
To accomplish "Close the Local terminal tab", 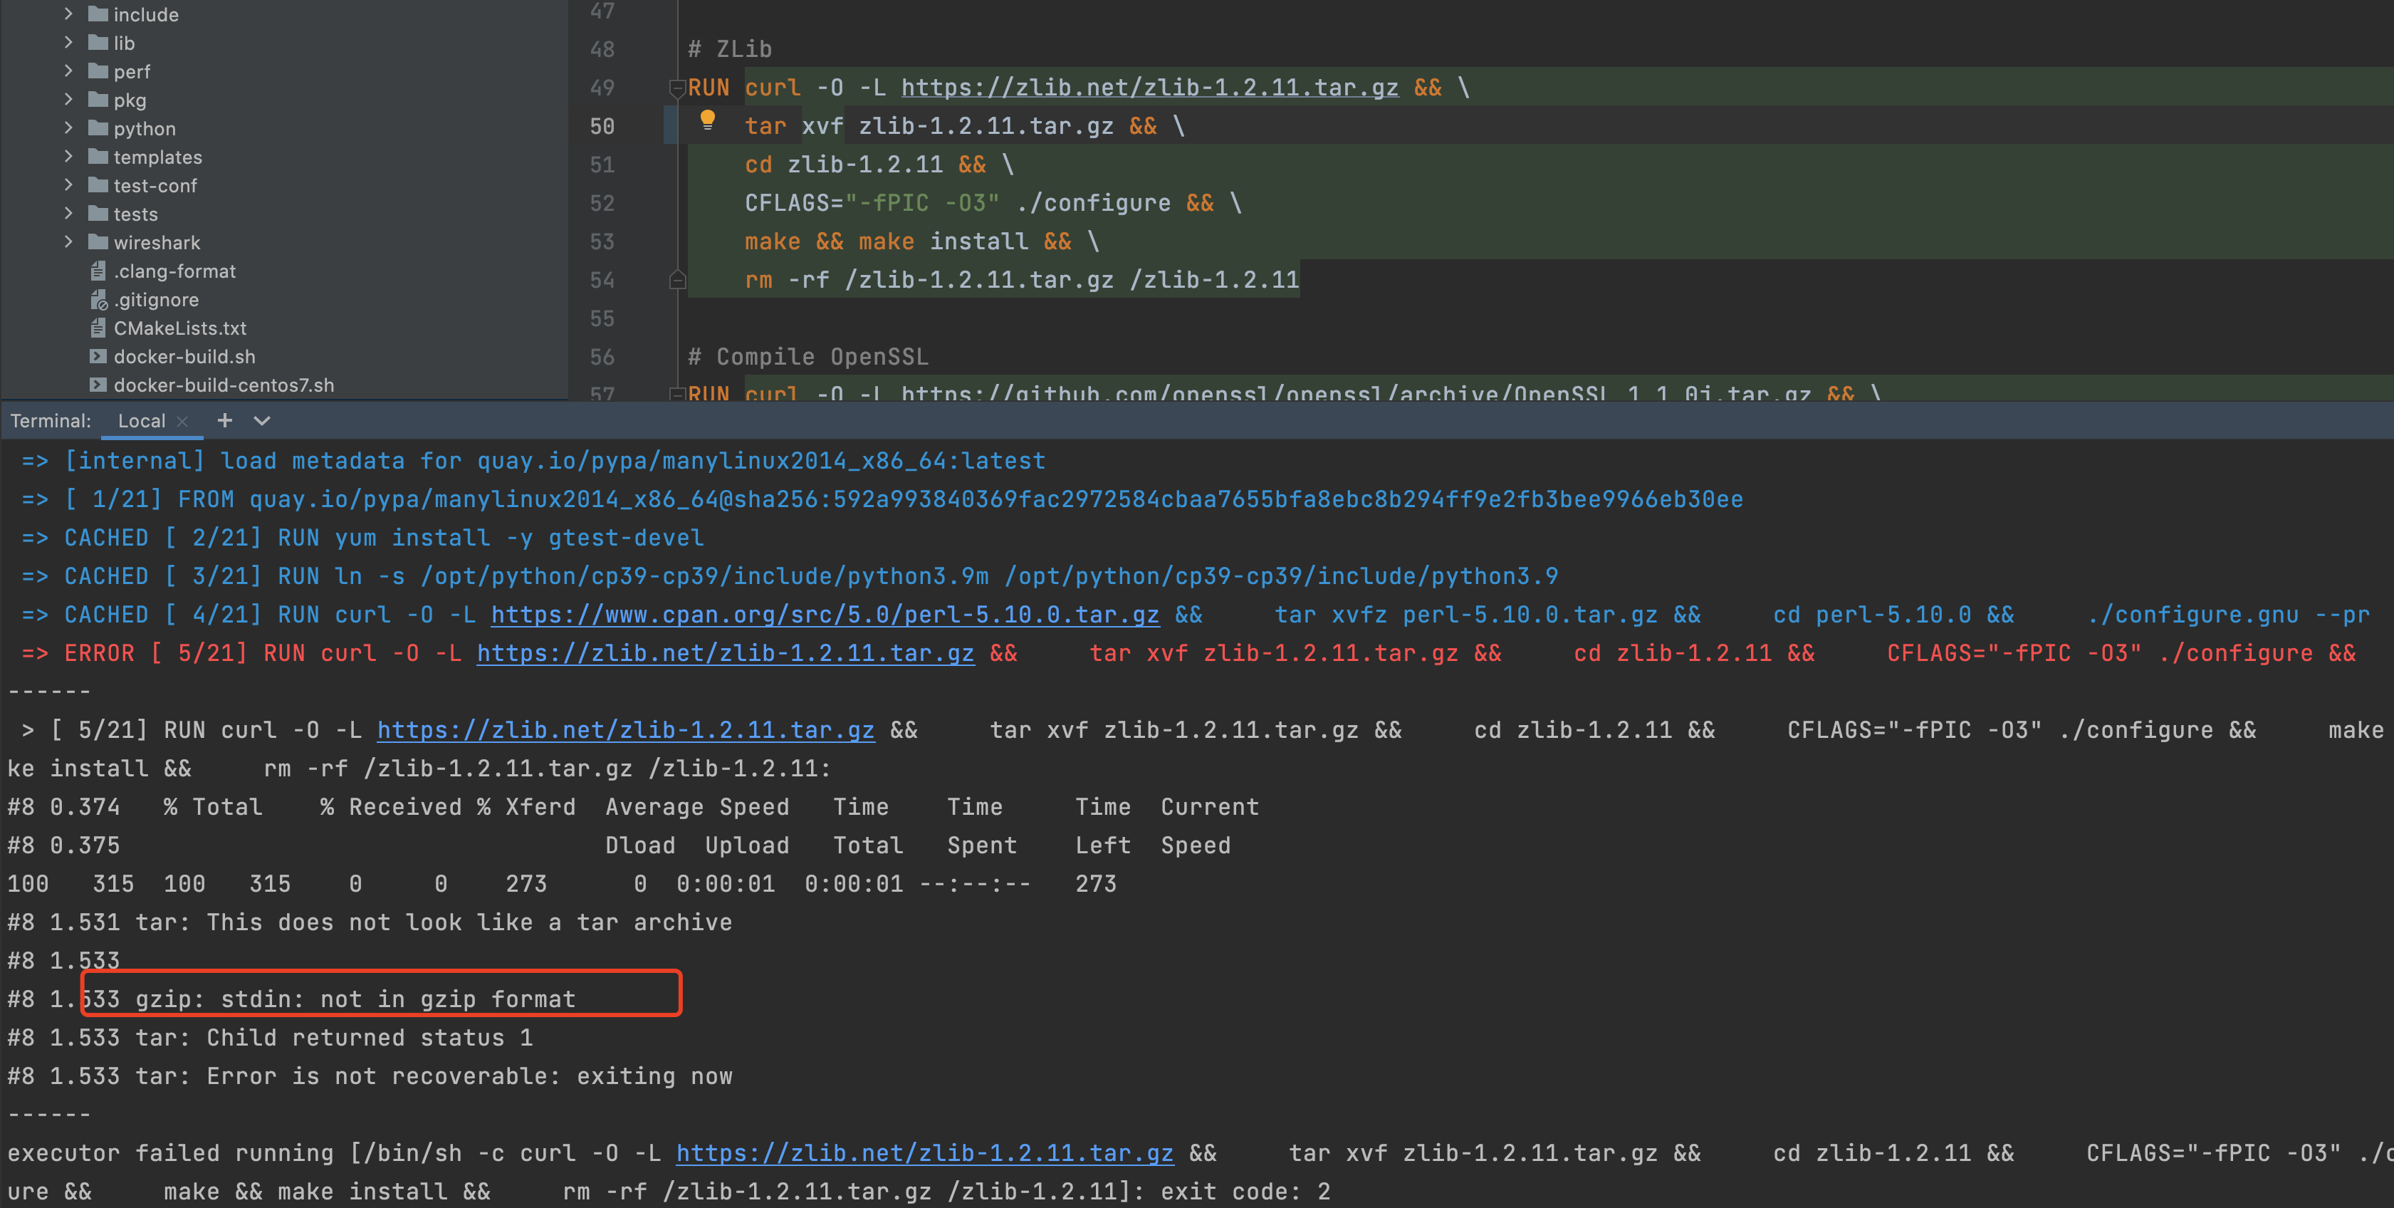I will point(183,421).
